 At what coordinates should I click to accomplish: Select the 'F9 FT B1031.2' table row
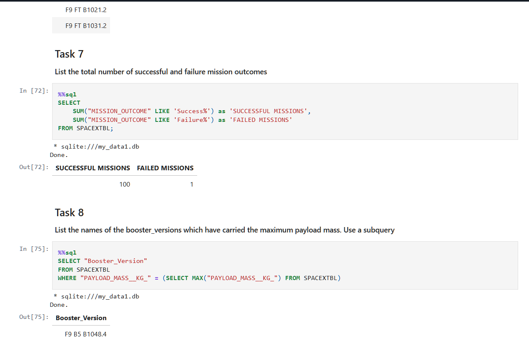coord(81,25)
